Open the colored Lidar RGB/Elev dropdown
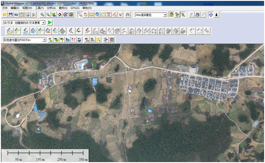The height and width of the screenshot is (163, 265). point(25,40)
